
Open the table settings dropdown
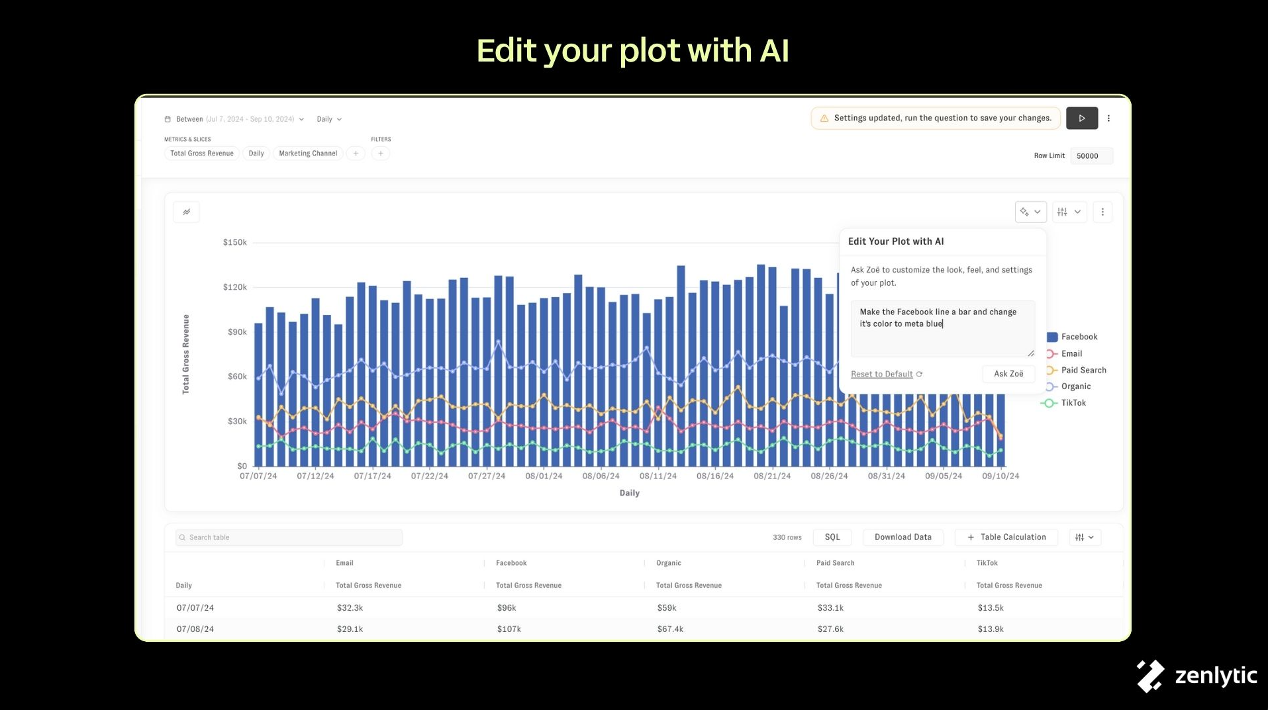click(x=1085, y=537)
